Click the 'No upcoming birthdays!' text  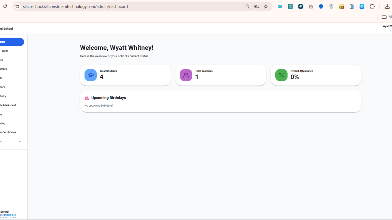[99, 106]
